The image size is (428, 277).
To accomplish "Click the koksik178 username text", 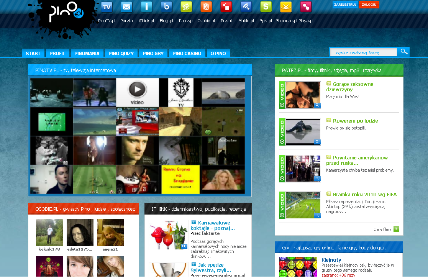I will coord(49,249).
